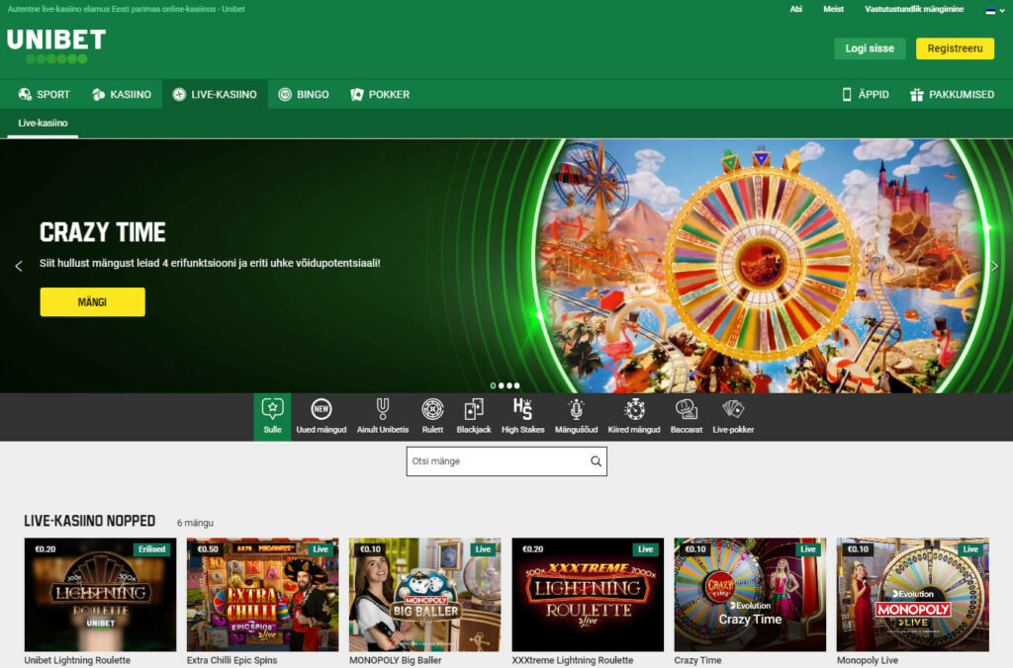Screen dimensions: 1013x668
Task: Click the Crazy Time wheel banner image
Action: pos(763,266)
